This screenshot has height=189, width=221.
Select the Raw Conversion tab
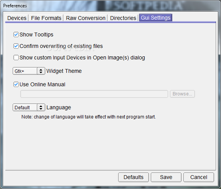pyautogui.click(x=86, y=18)
